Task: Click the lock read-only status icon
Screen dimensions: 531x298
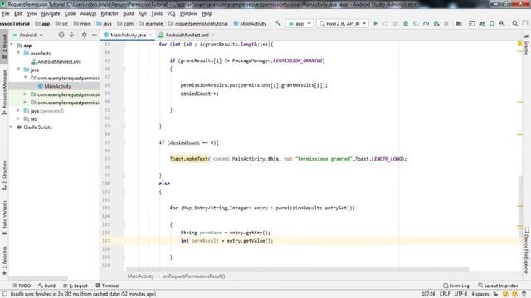Action: click(x=496, y=294)
